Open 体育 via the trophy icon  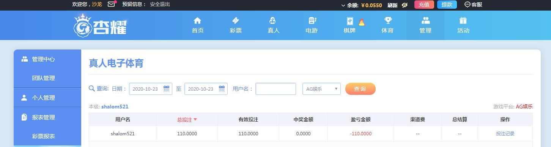388,20
